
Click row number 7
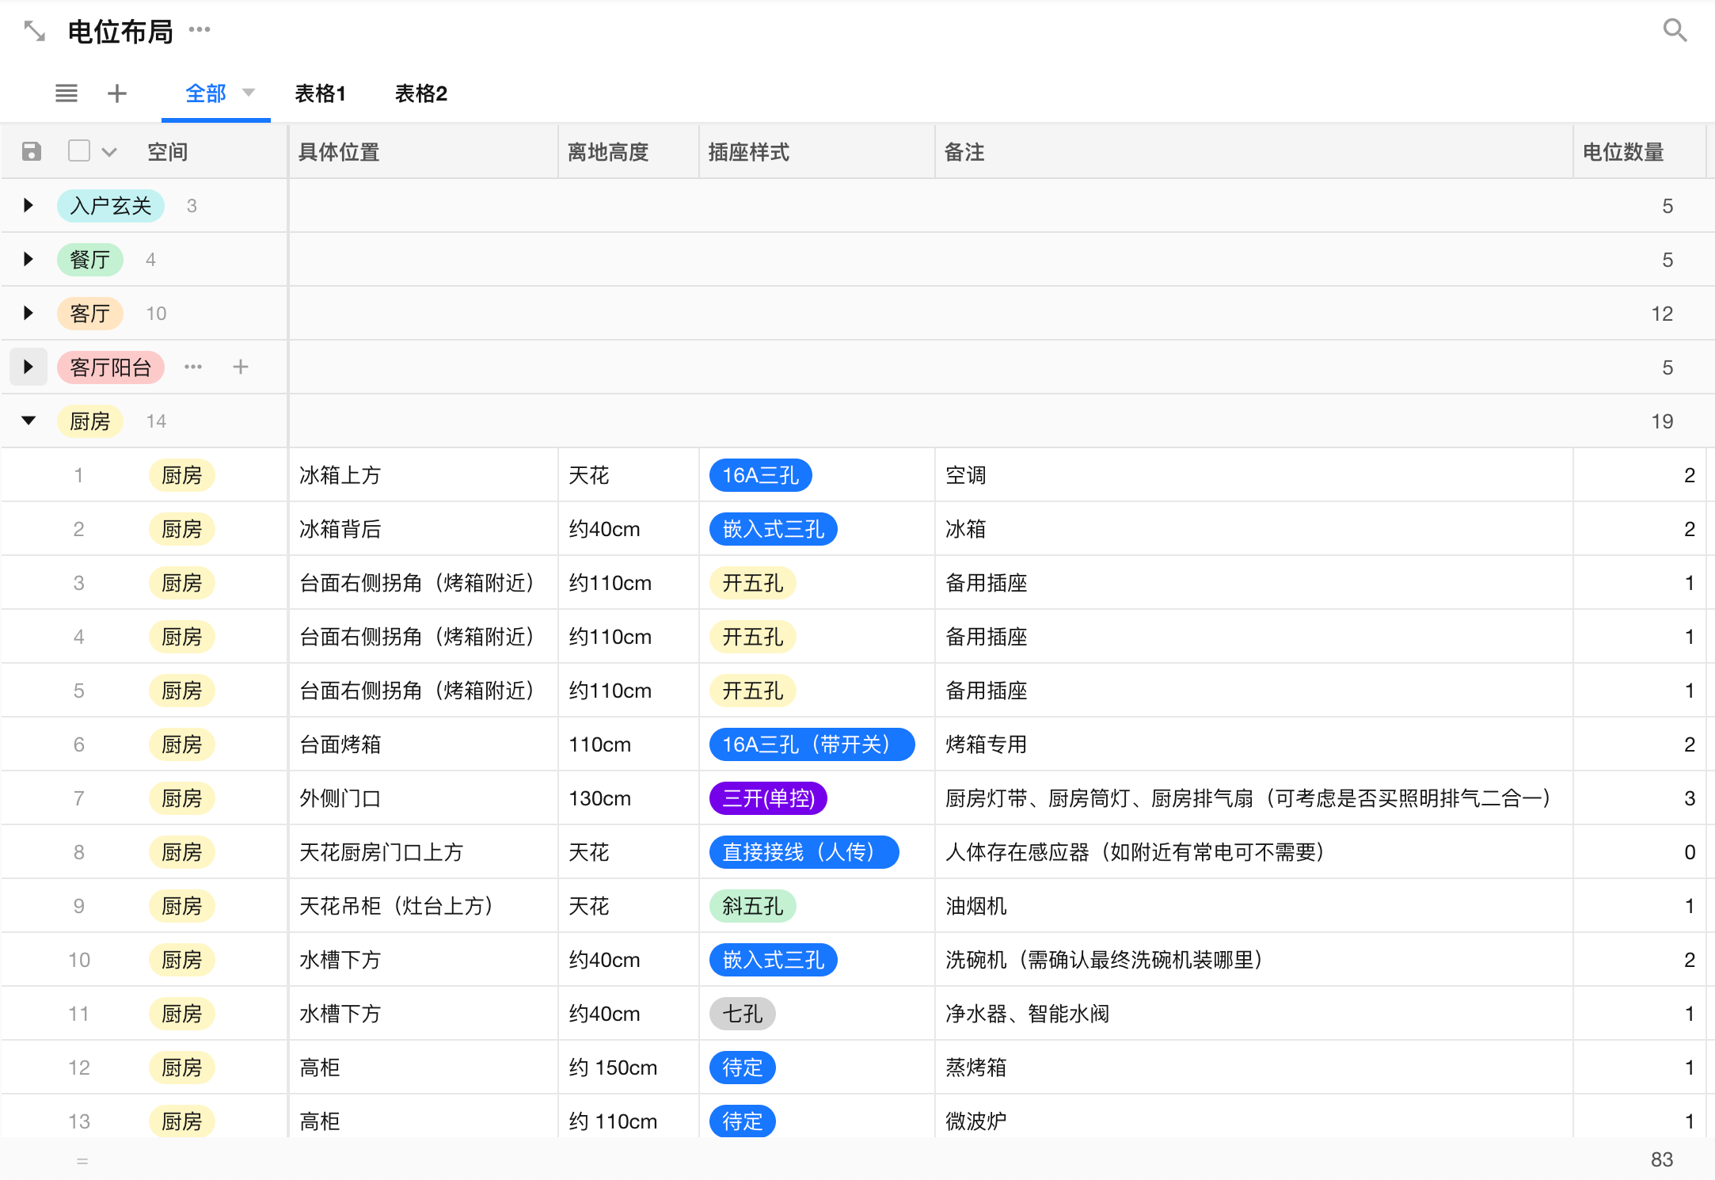click(78, 798)
